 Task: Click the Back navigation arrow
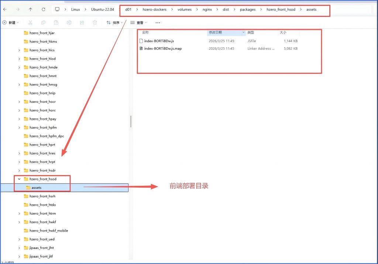[x=5, y=9]
